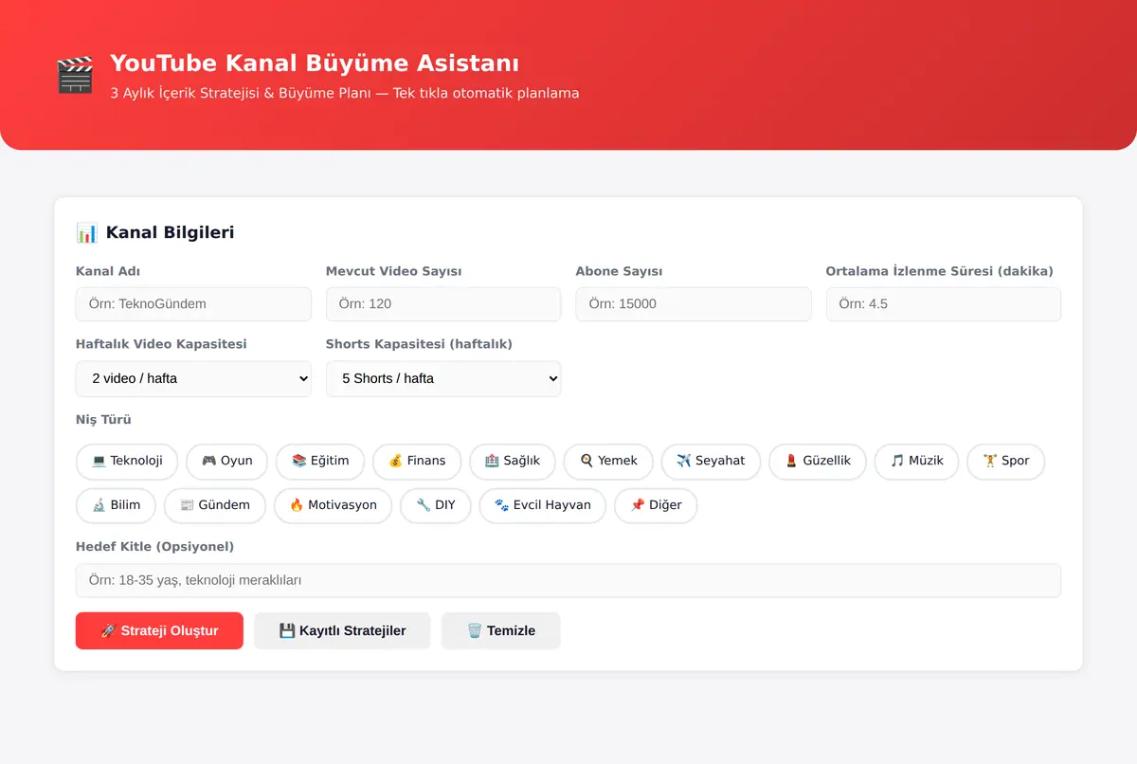Toggle the Sağlık niche chip
The width and height of the screenshot is (1137, 764).
(513, 461)
